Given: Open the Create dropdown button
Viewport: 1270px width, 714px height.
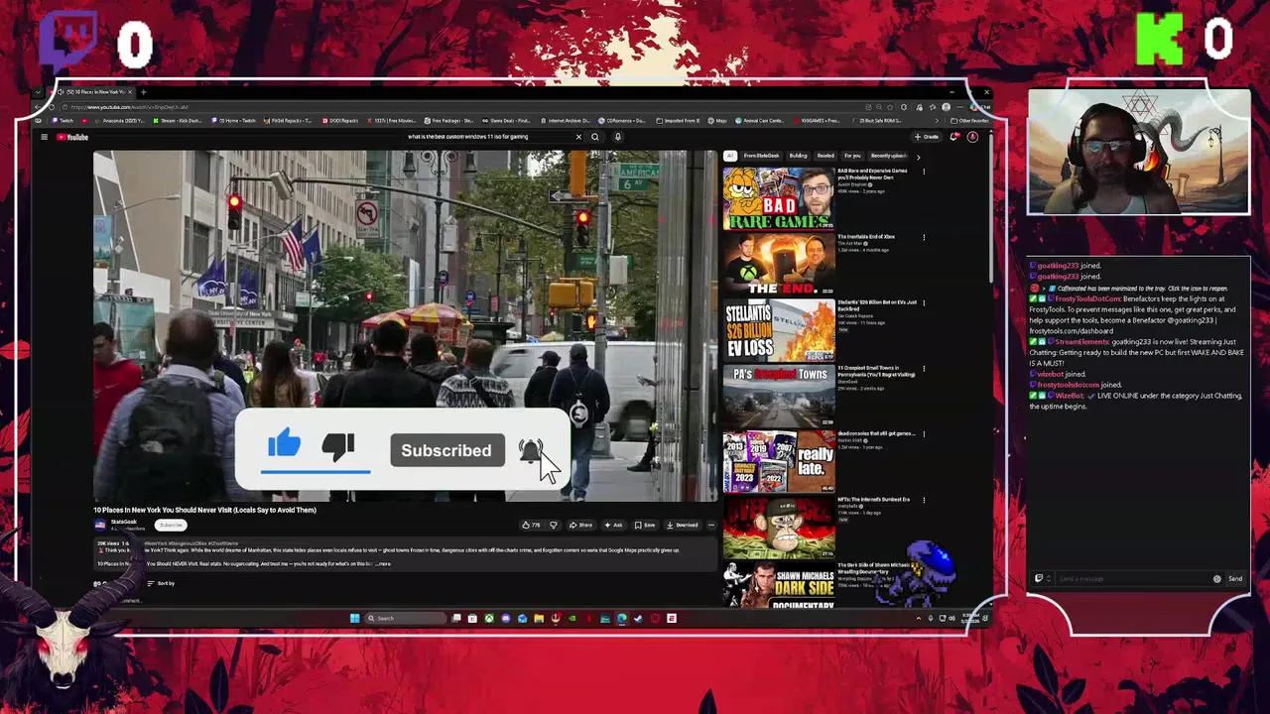Looking at the screenshot, I should click(927, 137).
